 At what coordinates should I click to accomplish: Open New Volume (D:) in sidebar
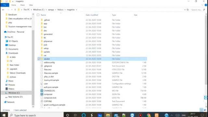[15, 97]
